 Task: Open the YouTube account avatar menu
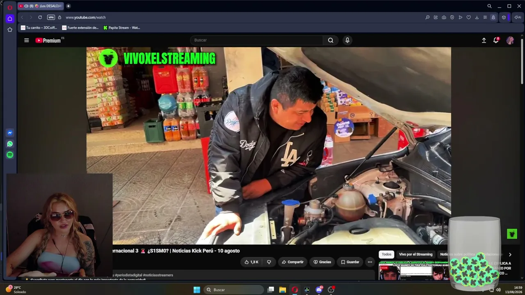pos(510,40)
